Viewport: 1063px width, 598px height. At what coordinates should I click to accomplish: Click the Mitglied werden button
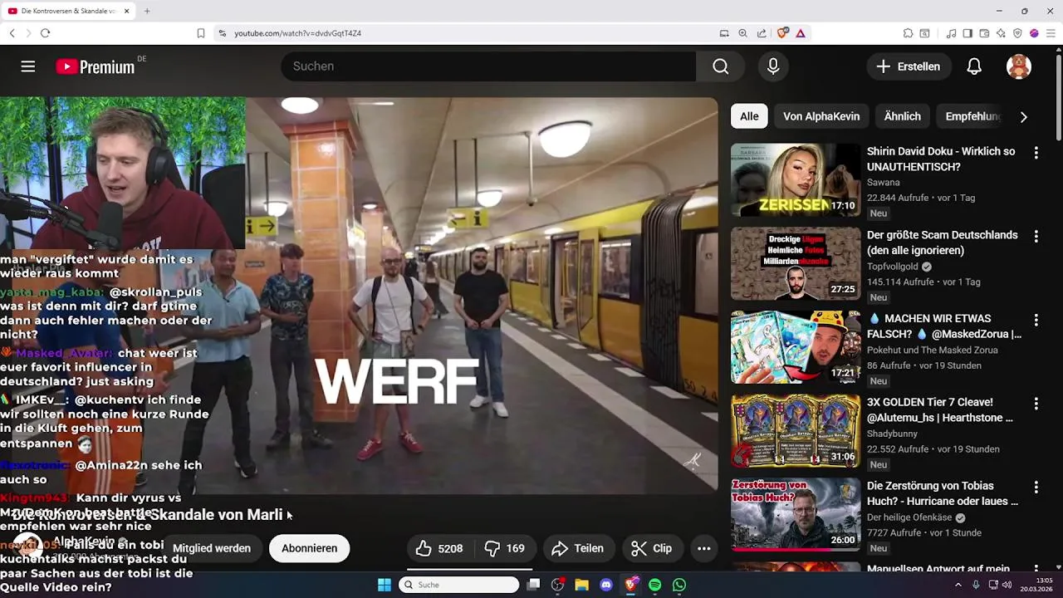click(x=212, y=548)
